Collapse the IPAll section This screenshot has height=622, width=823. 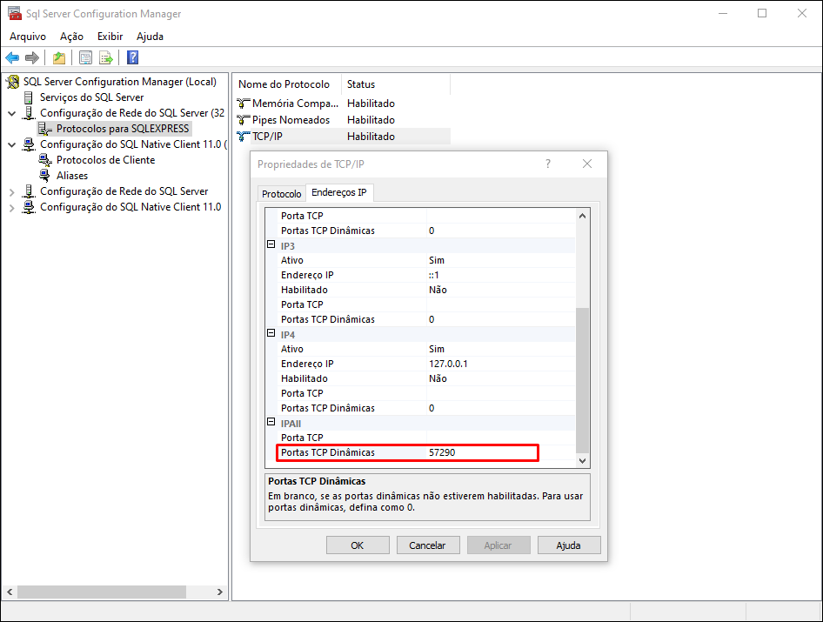[x=271, y=424]
